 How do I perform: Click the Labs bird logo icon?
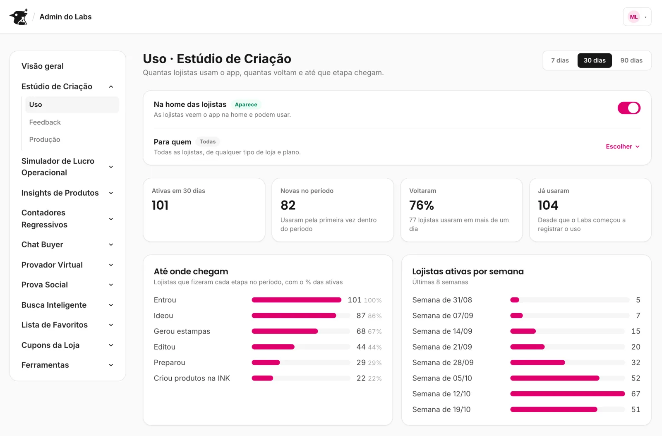point(19,17)
